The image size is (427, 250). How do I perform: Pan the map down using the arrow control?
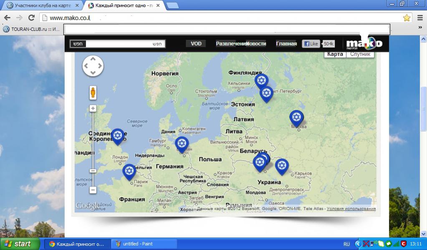pyautogui.click(x=93, y=73)
